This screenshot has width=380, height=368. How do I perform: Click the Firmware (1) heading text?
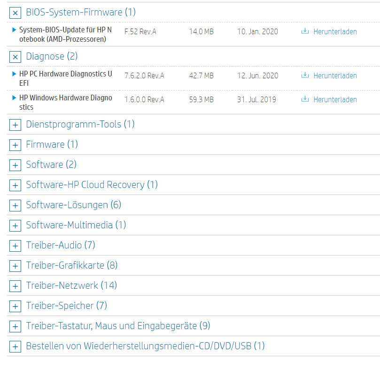point(52,144)
